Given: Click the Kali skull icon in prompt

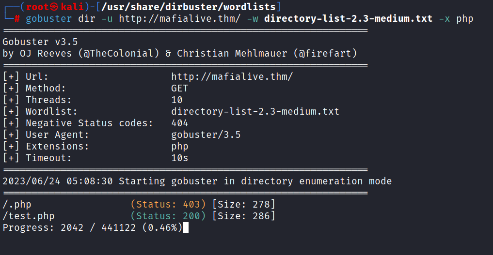Looking at the screenshot, I should (54, 7).
